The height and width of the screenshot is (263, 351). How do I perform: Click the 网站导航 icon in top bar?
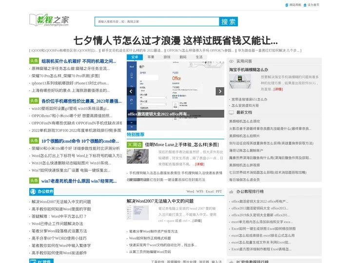click(x=287, y=5)
